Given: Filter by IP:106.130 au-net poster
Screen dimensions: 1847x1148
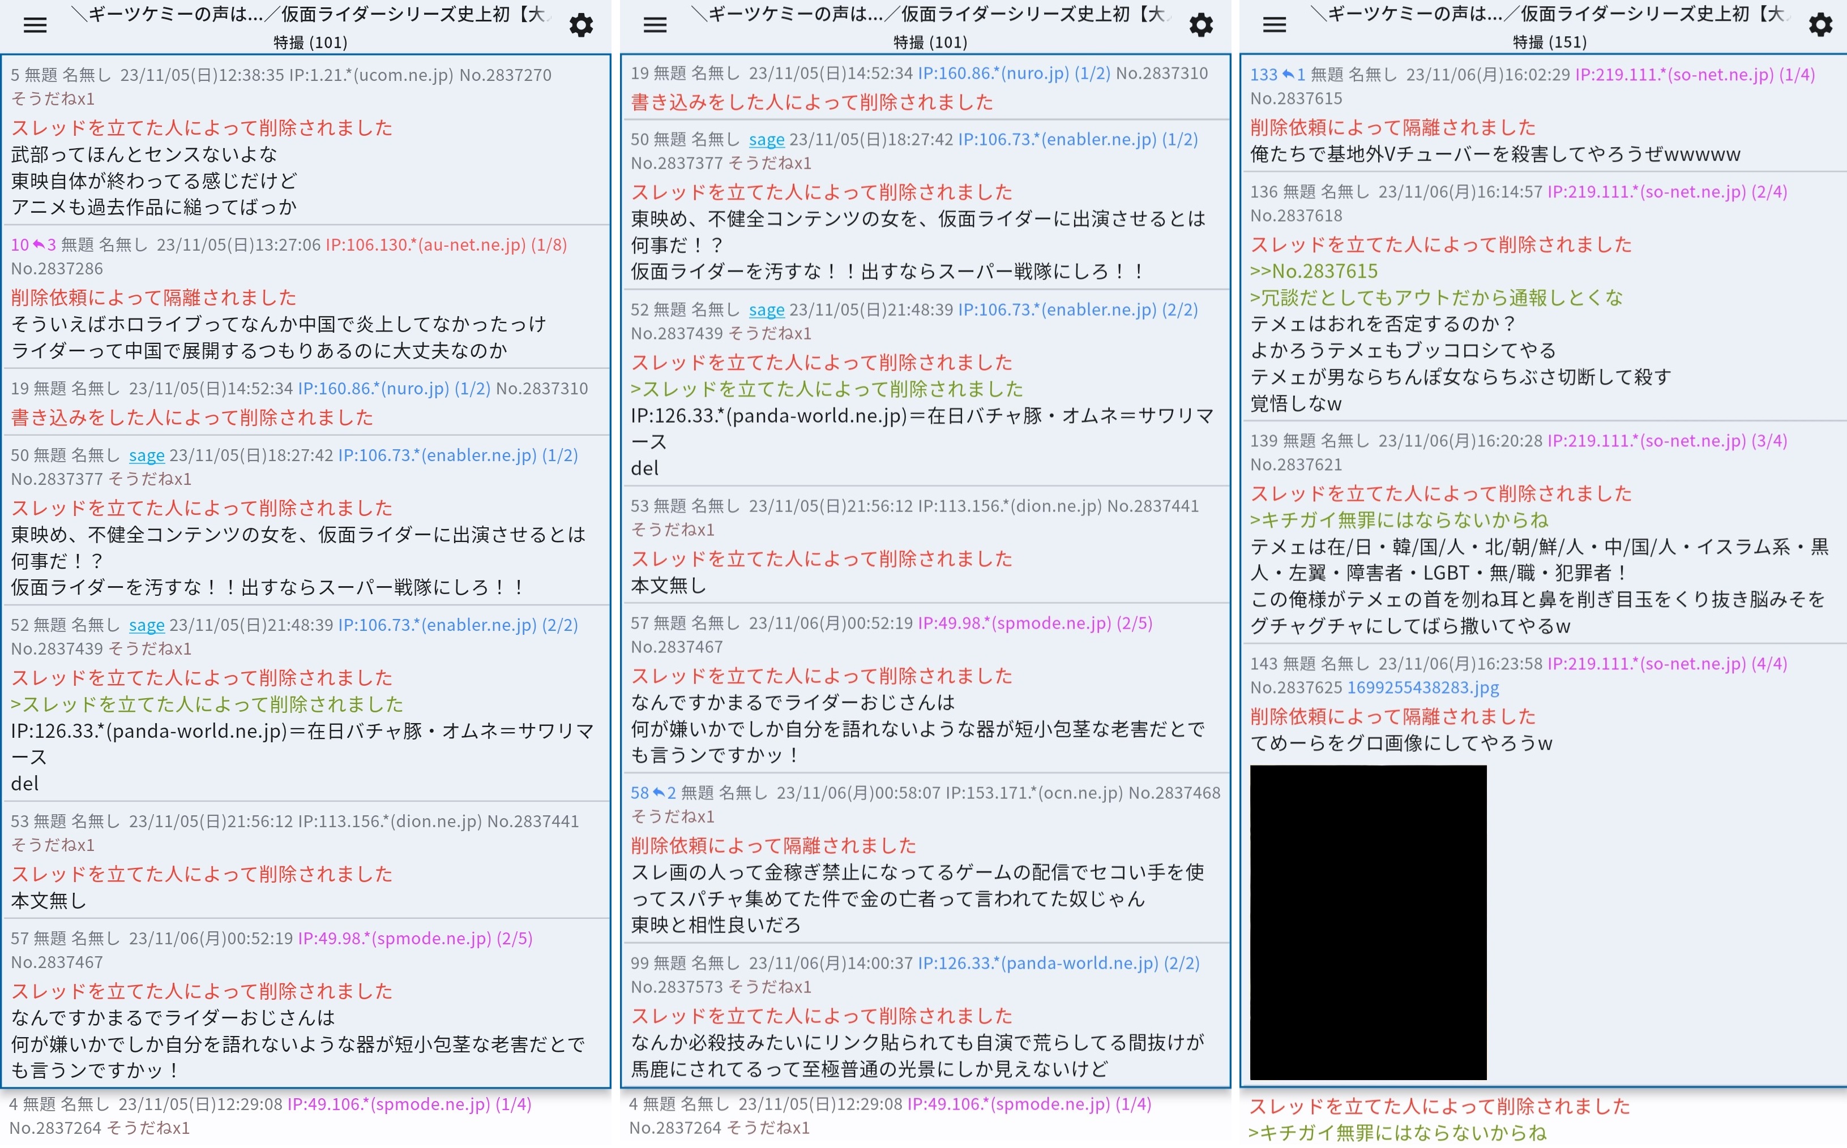Looking at the screenshot, I should click(x=425, y=244).
